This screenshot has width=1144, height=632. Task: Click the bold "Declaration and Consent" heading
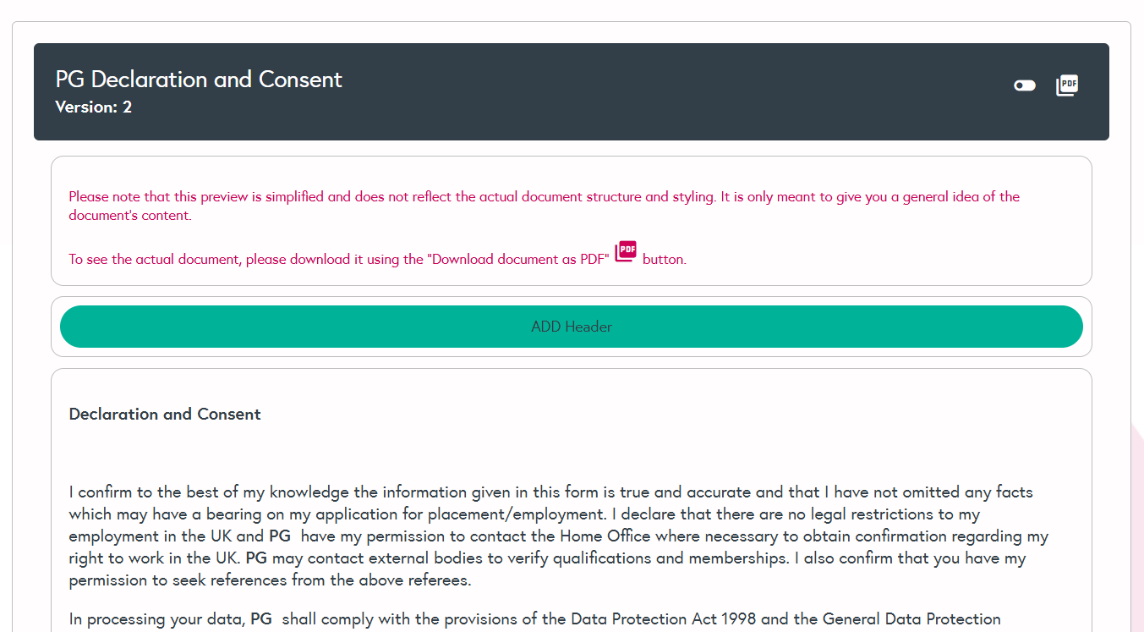[165, 415]
